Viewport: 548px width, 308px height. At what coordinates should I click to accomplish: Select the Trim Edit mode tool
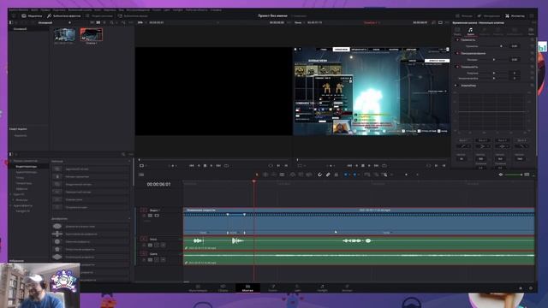tap(265, 175)
